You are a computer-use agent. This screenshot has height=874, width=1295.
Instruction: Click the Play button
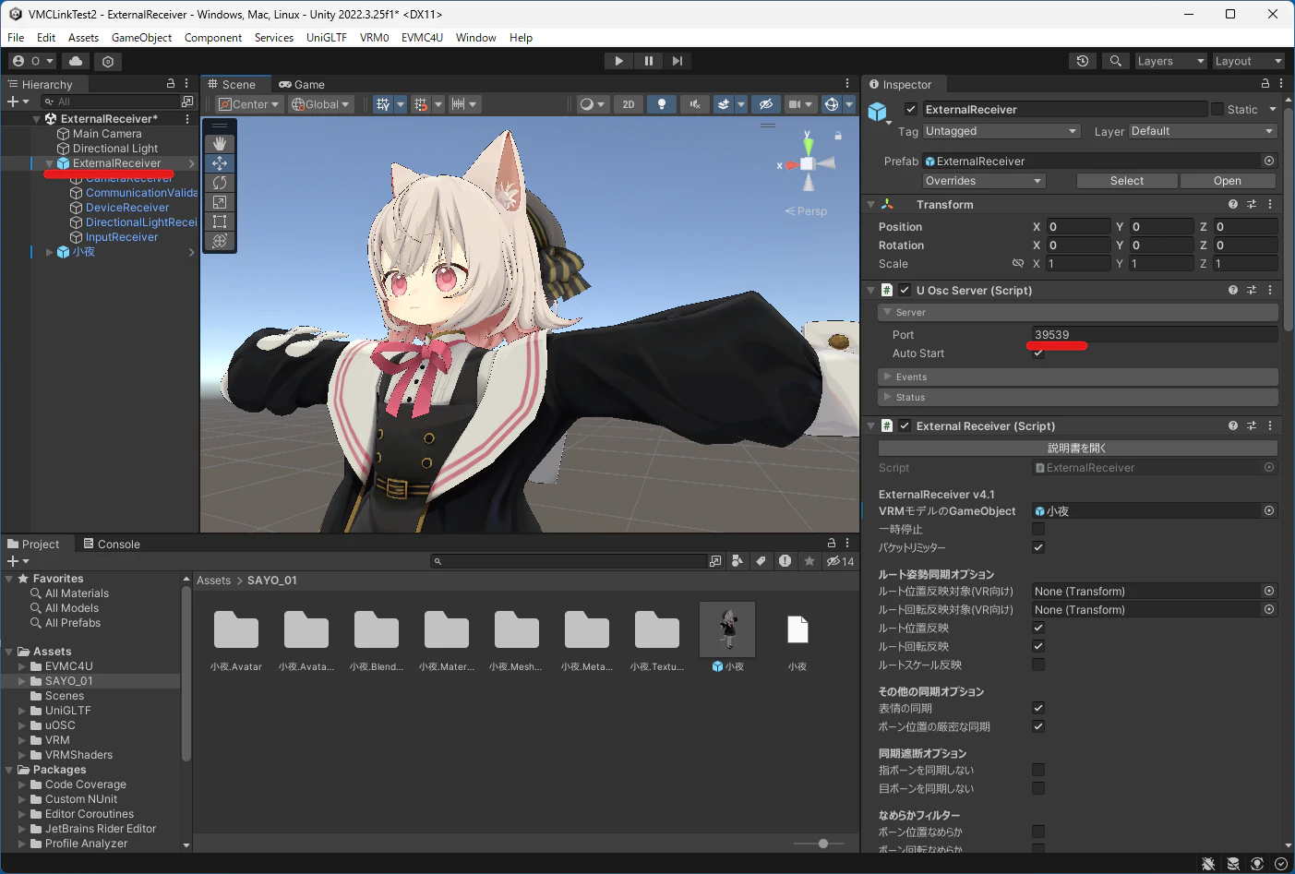pos(618,61)
